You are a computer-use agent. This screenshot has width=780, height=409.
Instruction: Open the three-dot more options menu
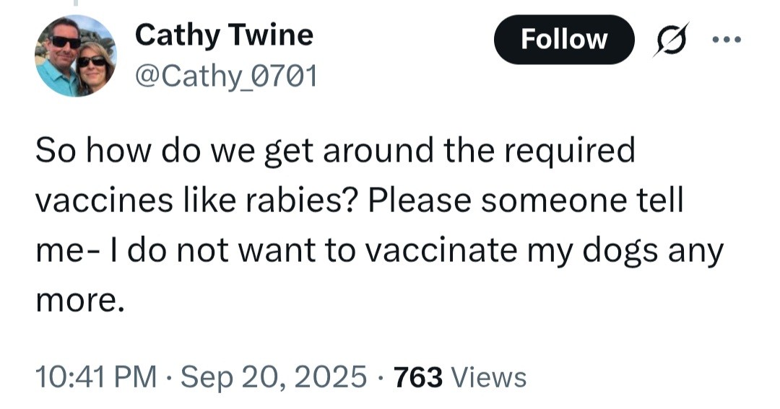tap(727, 40)
